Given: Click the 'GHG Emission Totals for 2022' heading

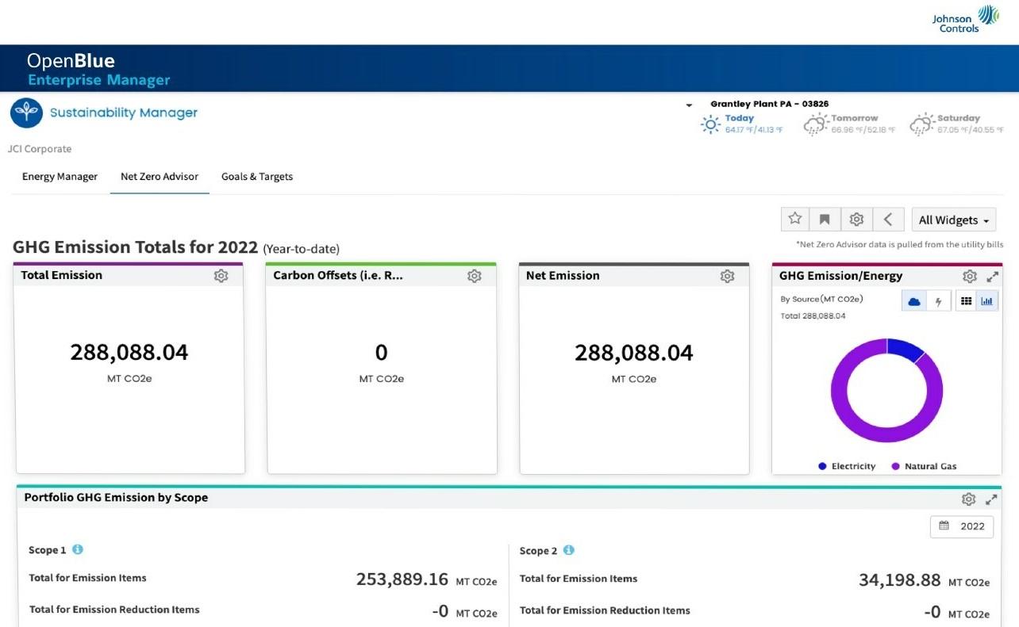Looking at the screenshot, I should [x=135, y=247].
